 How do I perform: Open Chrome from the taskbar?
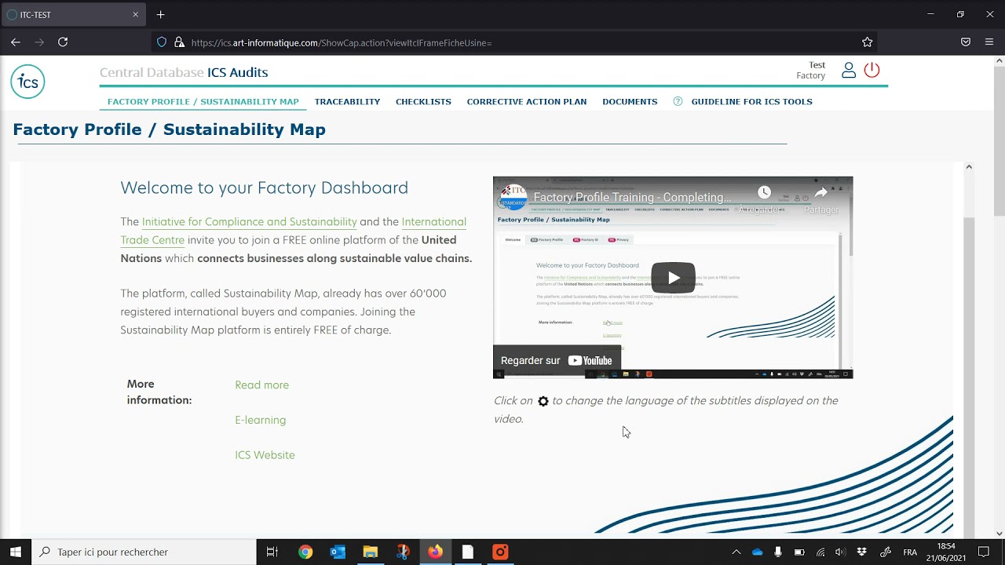point(305,552)
